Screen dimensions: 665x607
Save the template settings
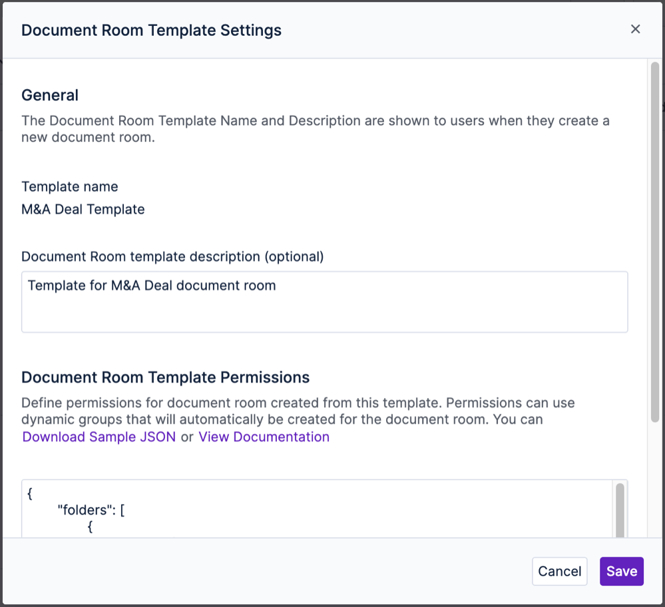621,571
